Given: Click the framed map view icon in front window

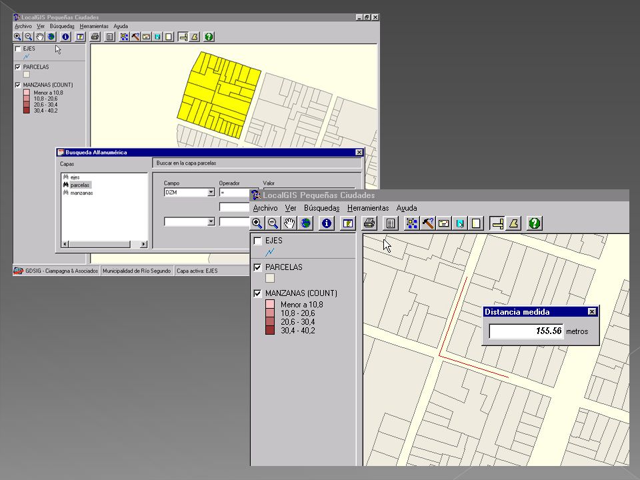Looking at the screenshot, I should point(348,223).
